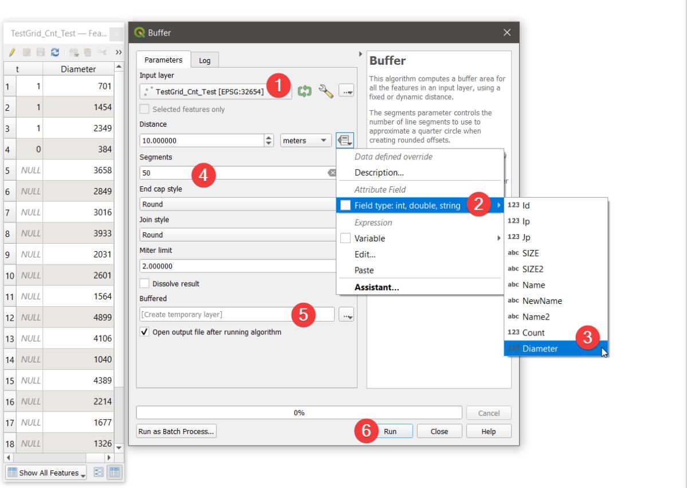Click the Run button

tap(390, 431)
